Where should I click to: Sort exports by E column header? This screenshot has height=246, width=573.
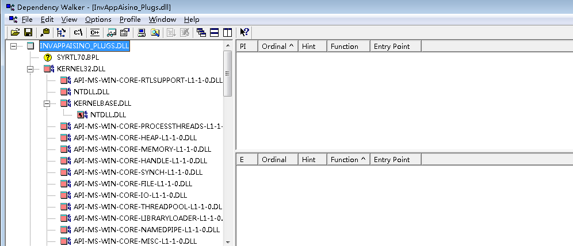coord(247,160)
